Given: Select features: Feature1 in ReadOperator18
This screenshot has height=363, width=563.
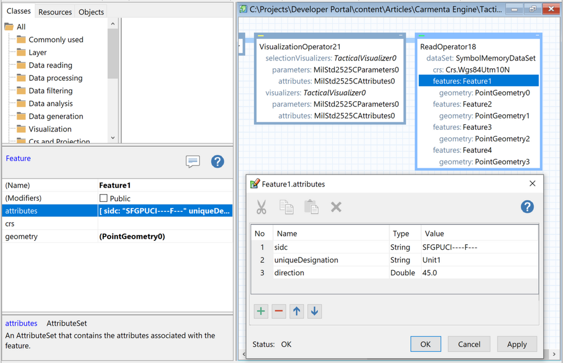Looking at the screenshot, I should tap(479, 81).
